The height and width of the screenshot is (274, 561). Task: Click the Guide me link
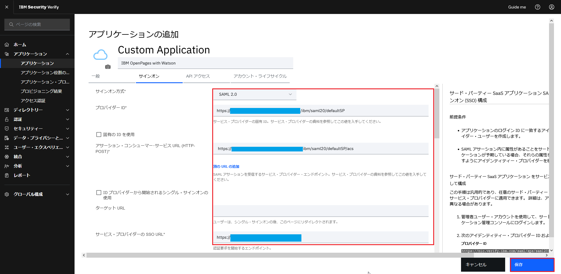[x=517, y=7]
